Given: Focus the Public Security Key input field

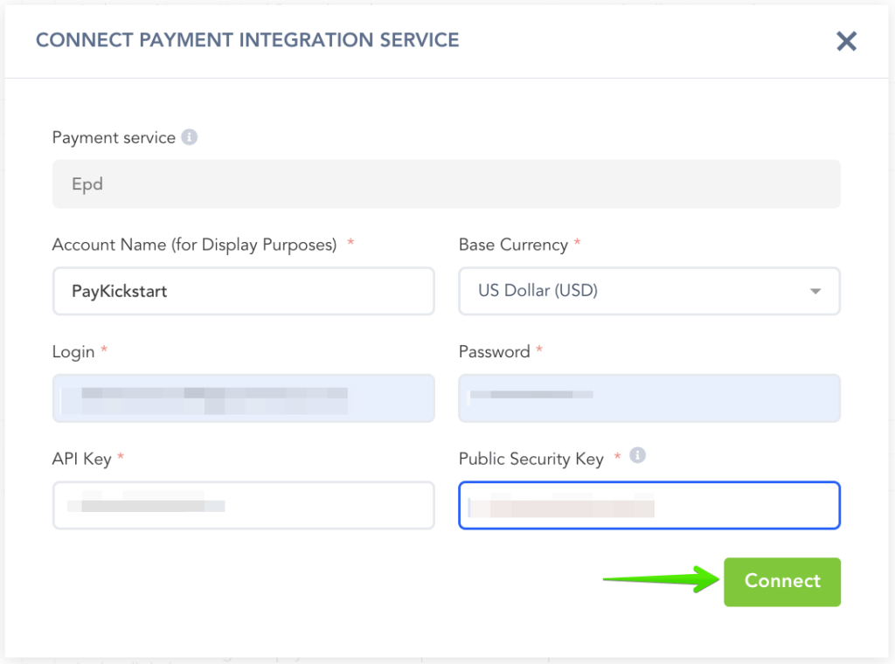Looking at the screenshot, I should pyautogui.click(x=649, y=505).
